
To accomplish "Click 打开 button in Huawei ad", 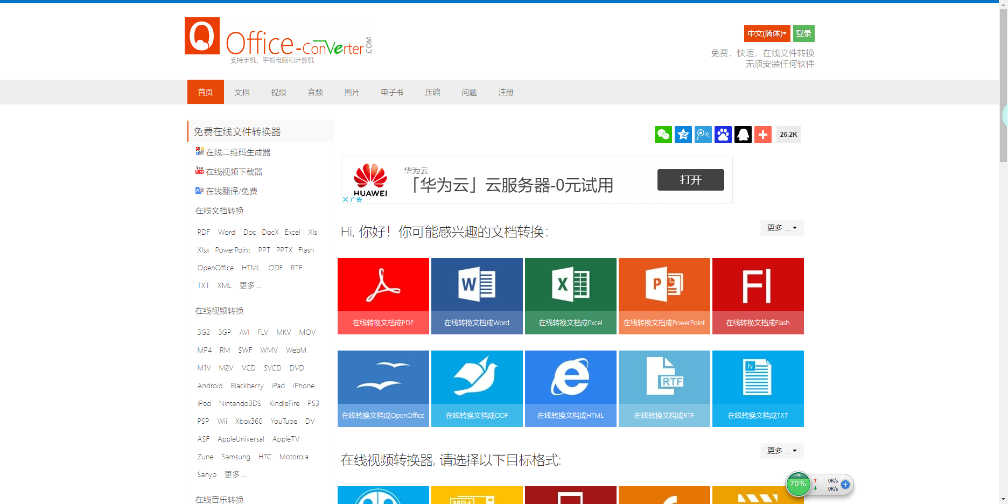I will pos(691,180).
